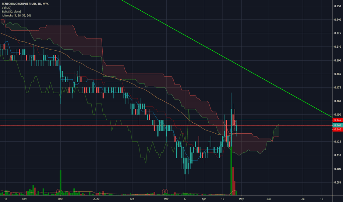343x202 pixels.
Task: Click the 0.200 price axis label
Action: coord(337,61)
